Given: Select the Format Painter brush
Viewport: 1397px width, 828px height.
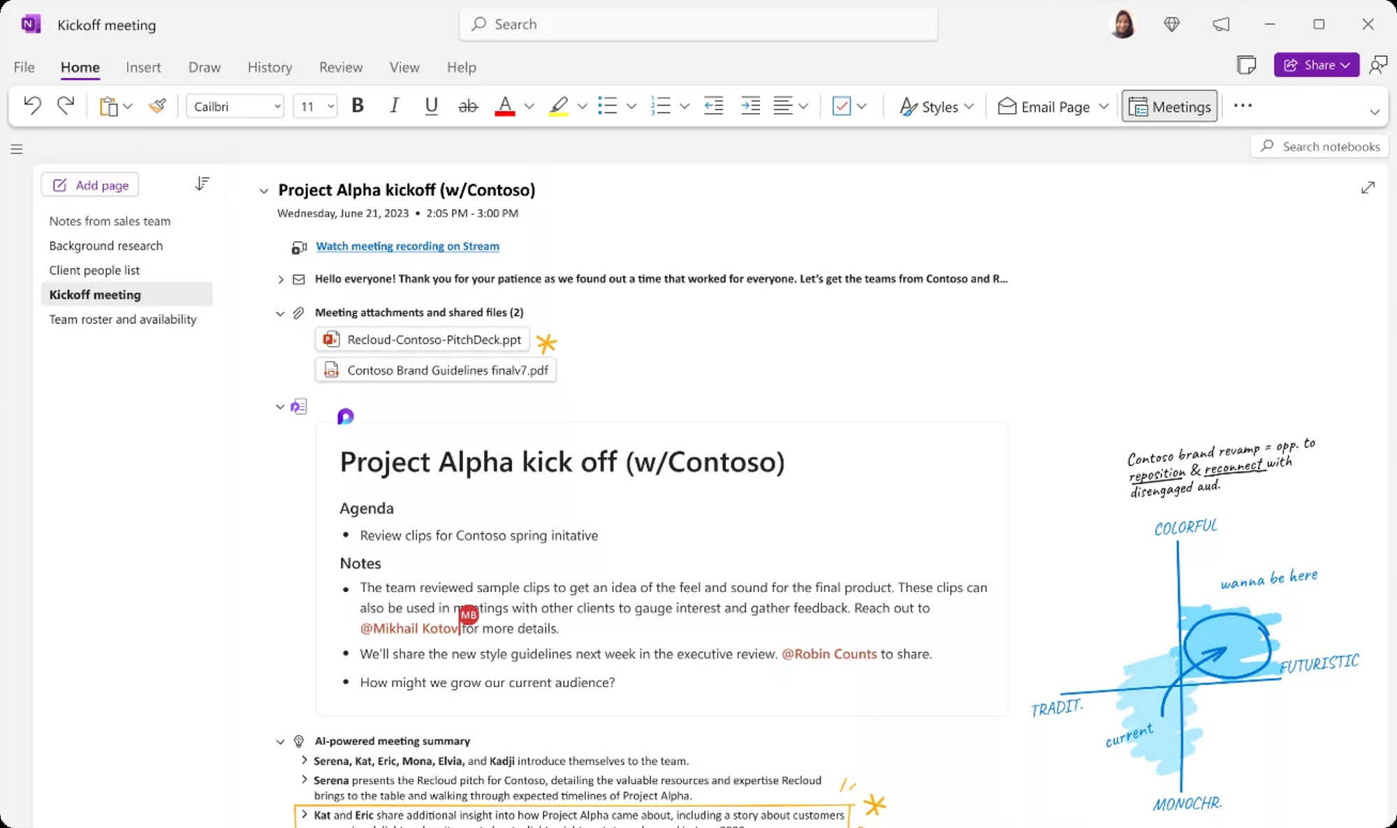Looking at the screenshot, I should pyautogui.click(x=157, y=106).
